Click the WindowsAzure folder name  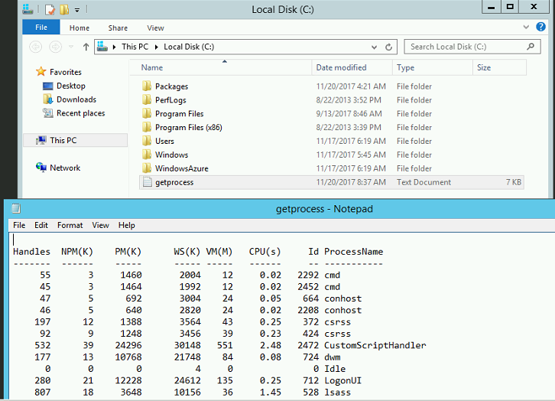(x=182, y=168)
